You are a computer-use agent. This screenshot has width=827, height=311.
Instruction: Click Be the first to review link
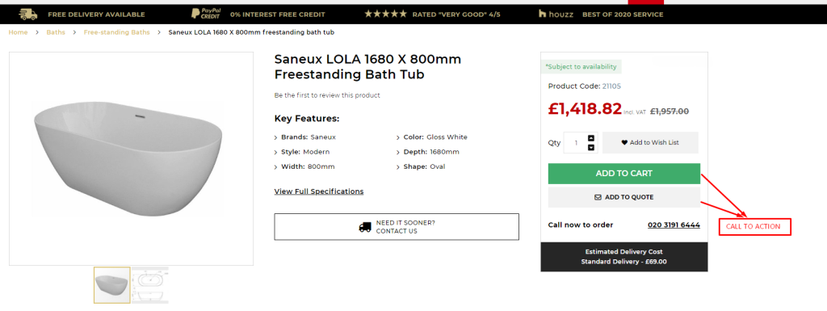(x=327, y=95)
